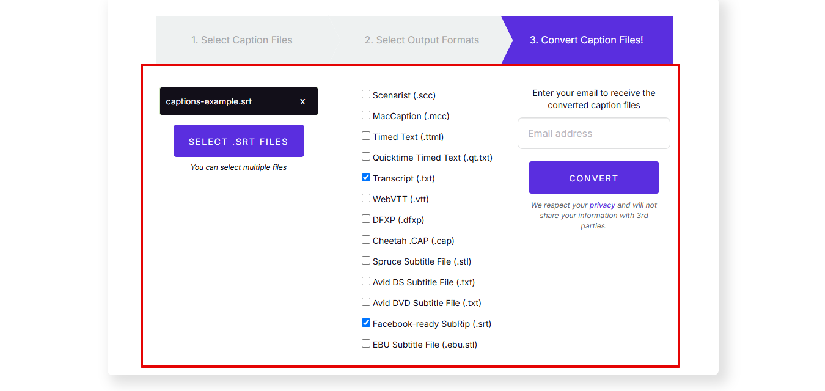The image size is (825, 391).
Task: Remove captions-example.srt from selected files
Action: pyautogui.click(x=302, y=101)
